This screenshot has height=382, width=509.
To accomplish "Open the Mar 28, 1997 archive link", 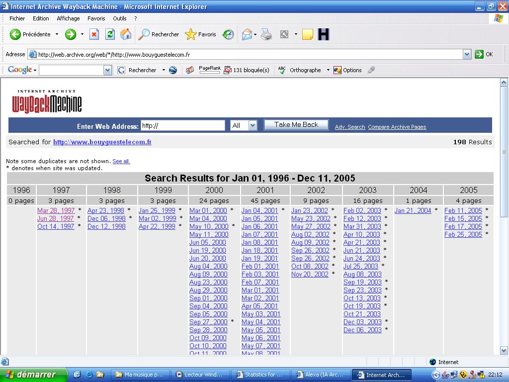I will click(56, 210).
